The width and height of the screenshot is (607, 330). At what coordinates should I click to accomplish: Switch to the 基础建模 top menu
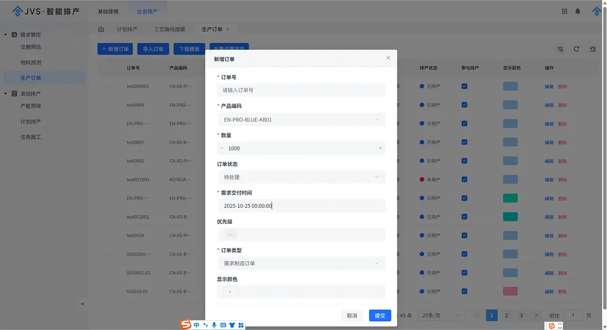click(108, 12)
